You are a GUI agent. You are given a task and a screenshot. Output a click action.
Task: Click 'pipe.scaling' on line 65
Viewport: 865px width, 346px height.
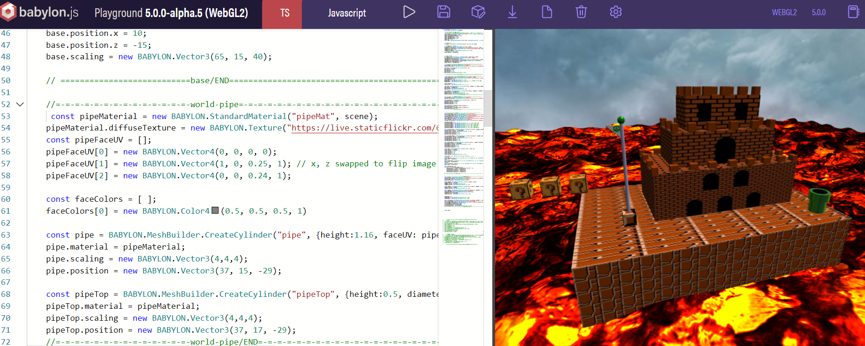[75, 259]
